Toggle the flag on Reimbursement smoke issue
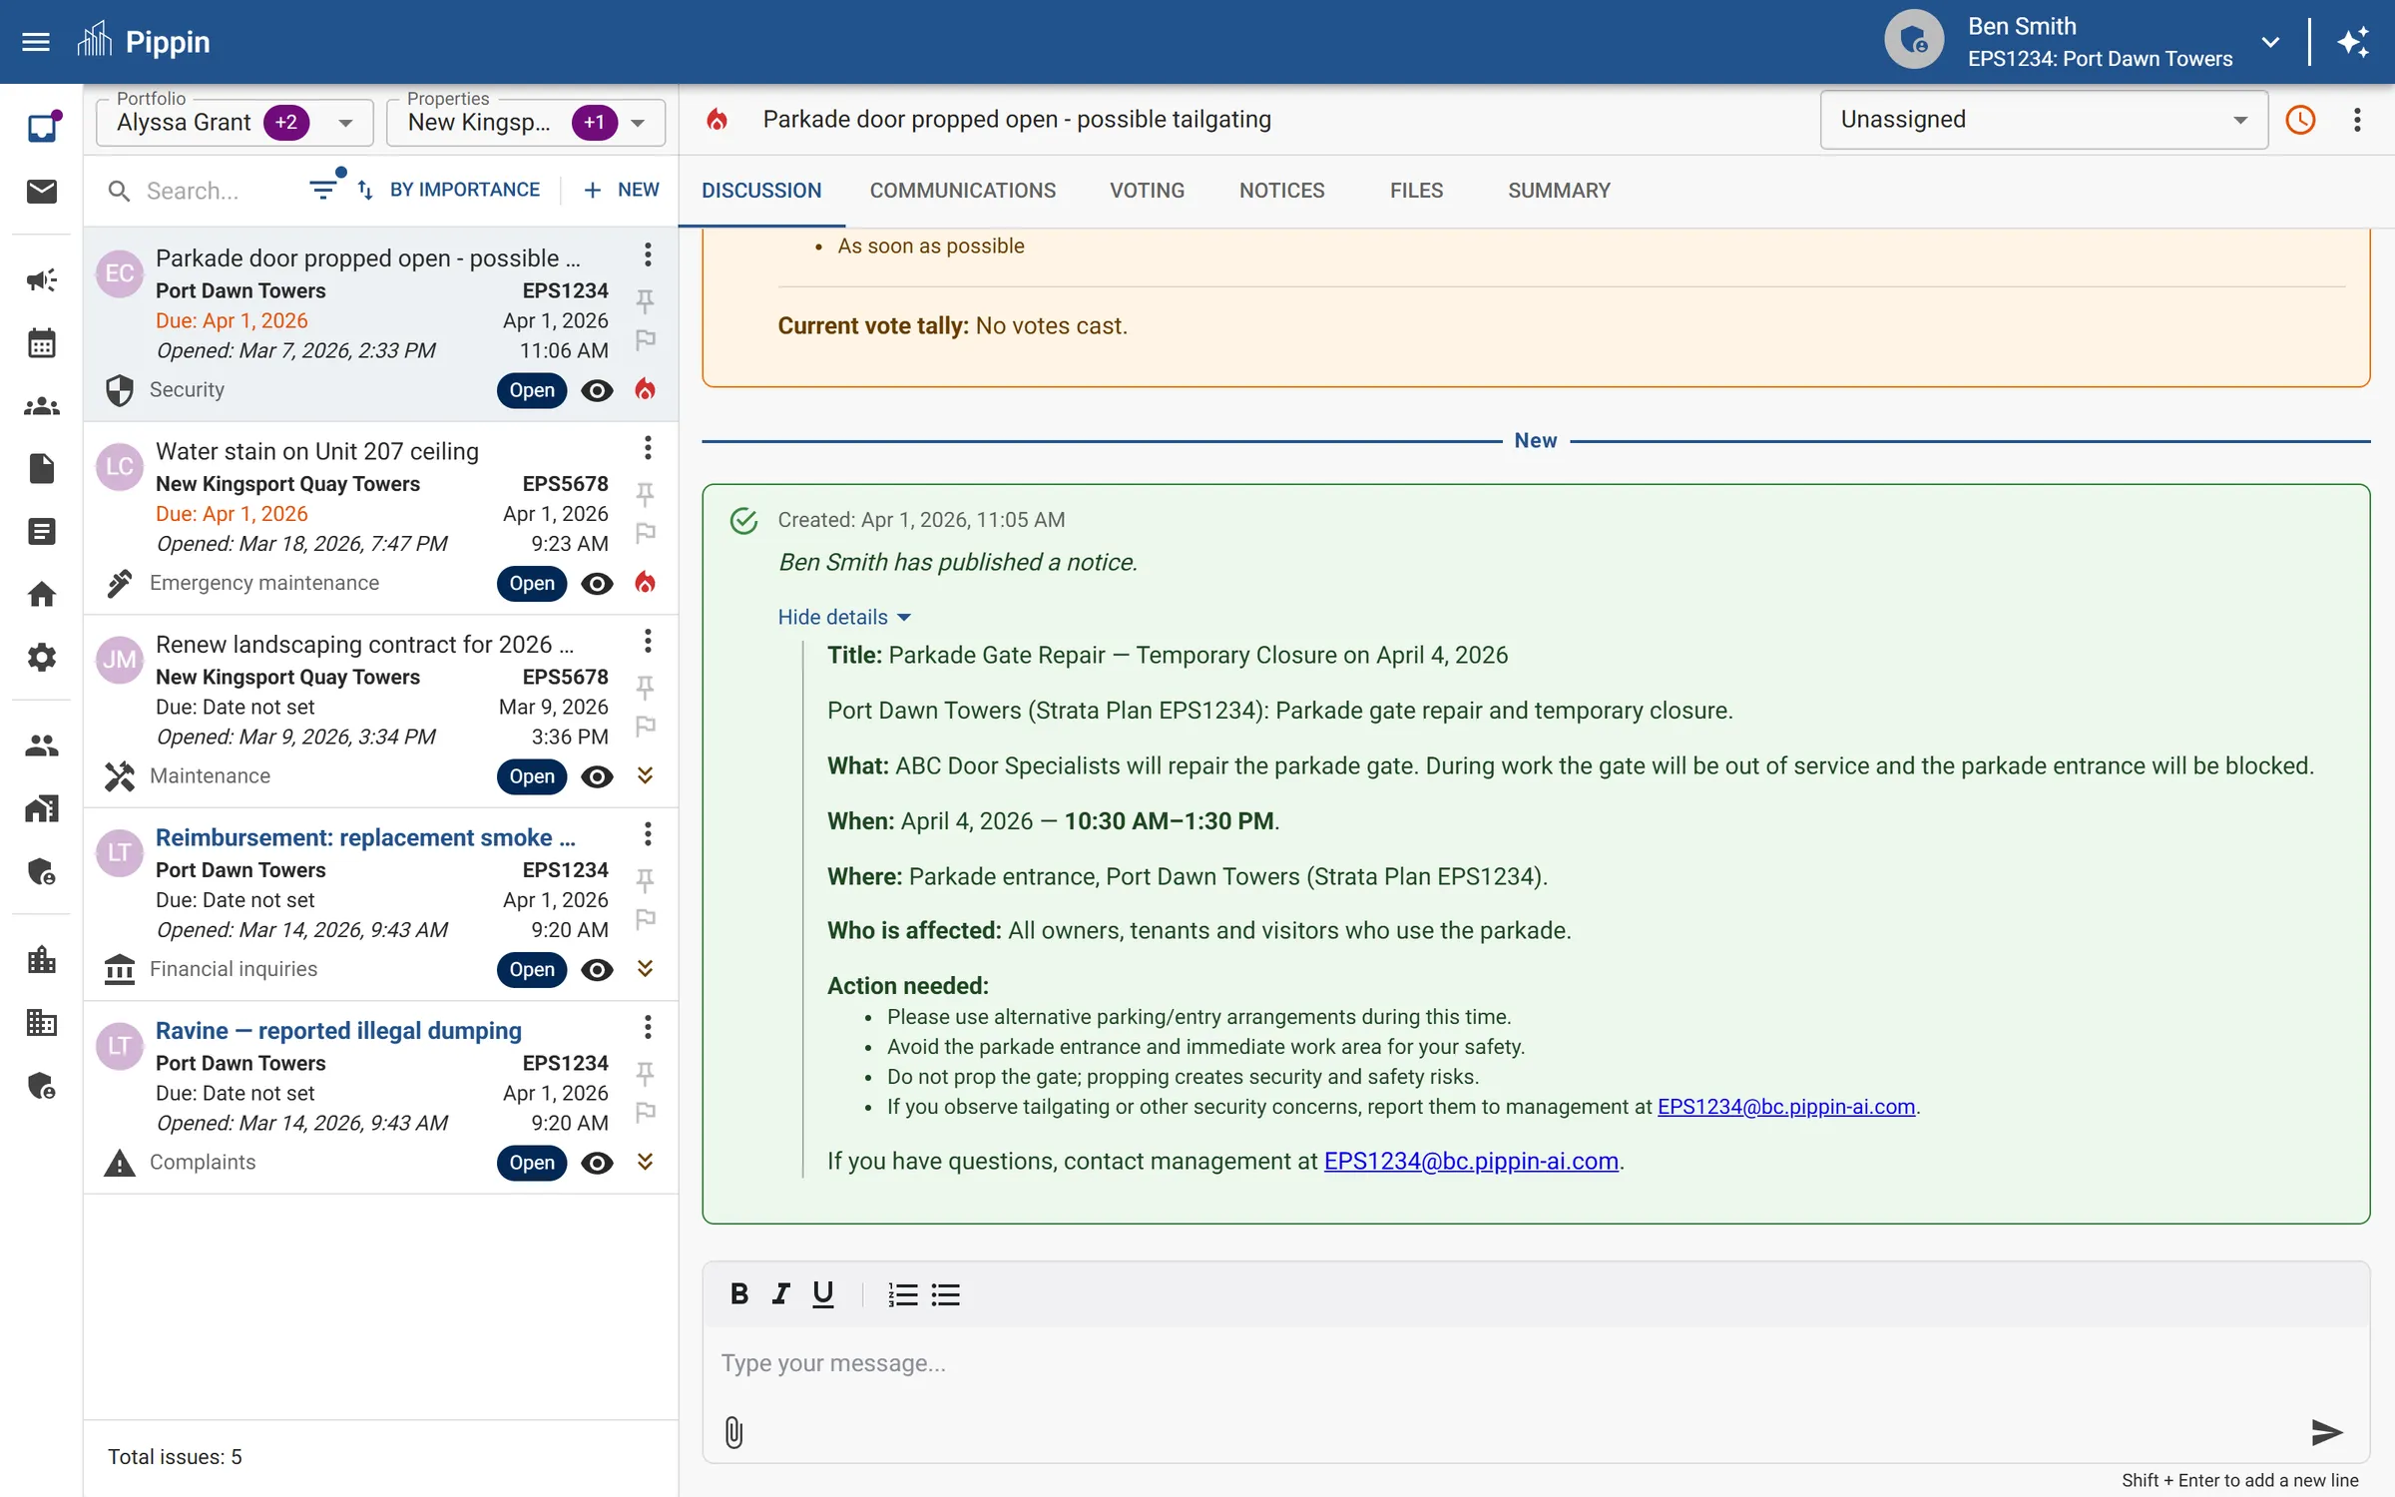This screenshot has height=1497, width=2395. (647, 919)
